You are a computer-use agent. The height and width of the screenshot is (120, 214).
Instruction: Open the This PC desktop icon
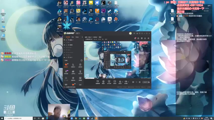(3, 29)
